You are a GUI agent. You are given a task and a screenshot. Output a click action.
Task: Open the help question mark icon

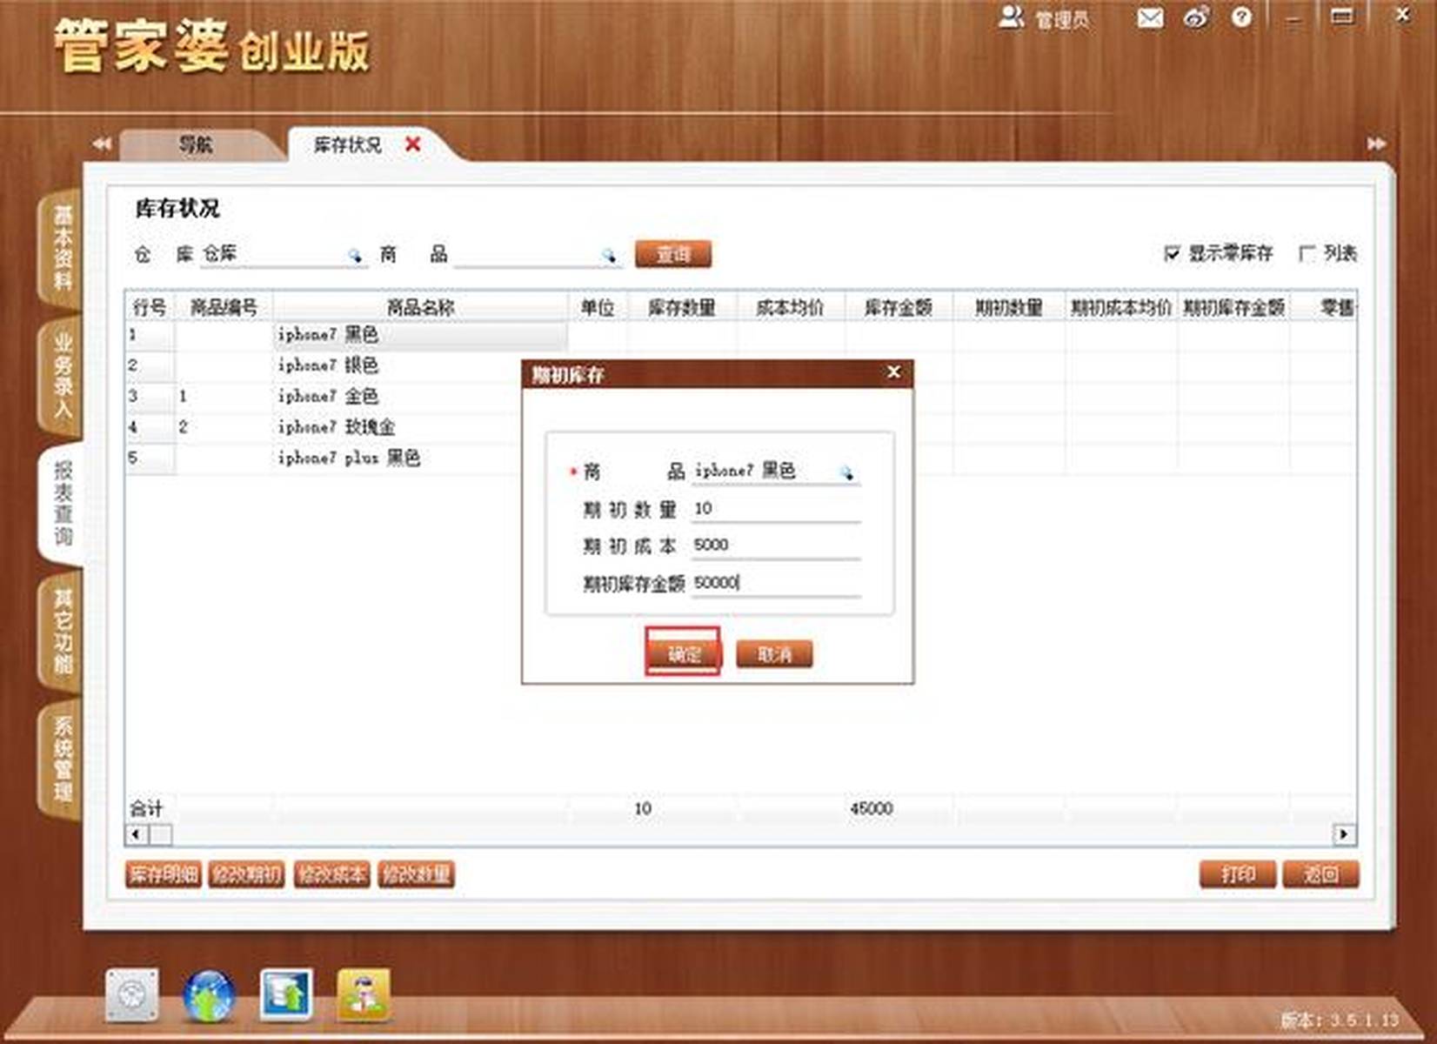(1242, 17)
